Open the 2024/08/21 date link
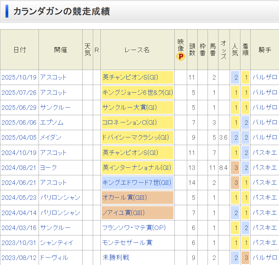279x265 pixels. pos(19,168)
